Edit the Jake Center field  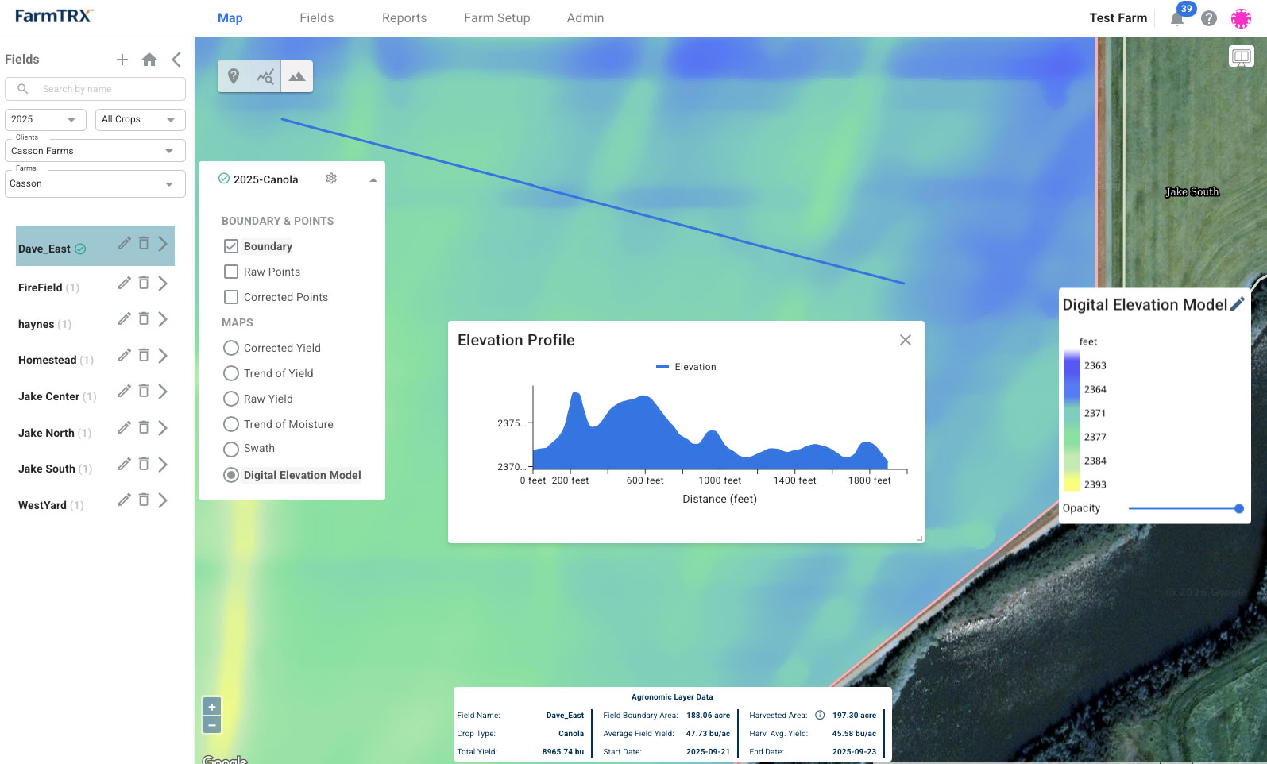pos(124,391)
